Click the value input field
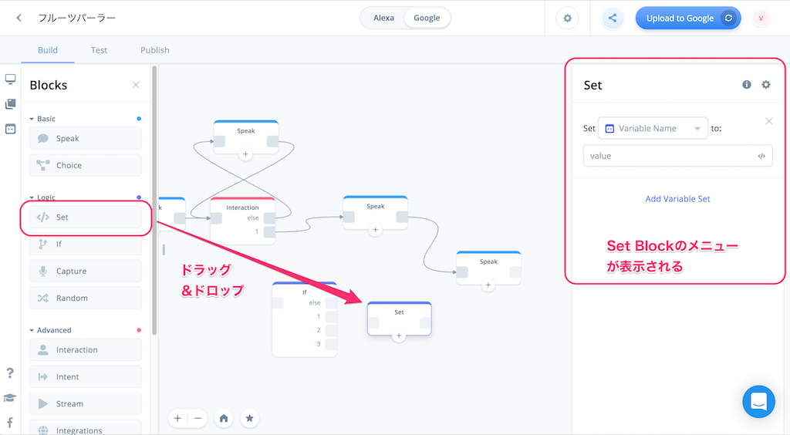Screen dimensions: 790x435 (x=677, y=156)
